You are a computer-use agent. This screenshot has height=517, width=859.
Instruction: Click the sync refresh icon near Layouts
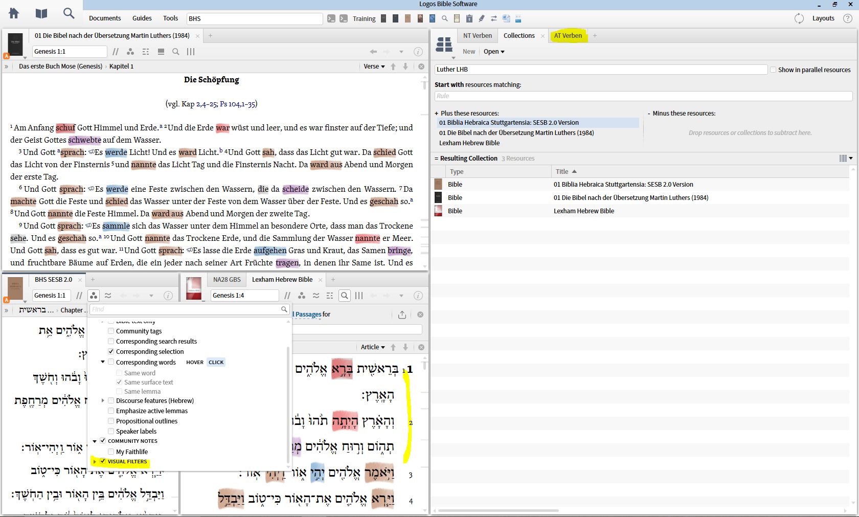pos(799,18)
